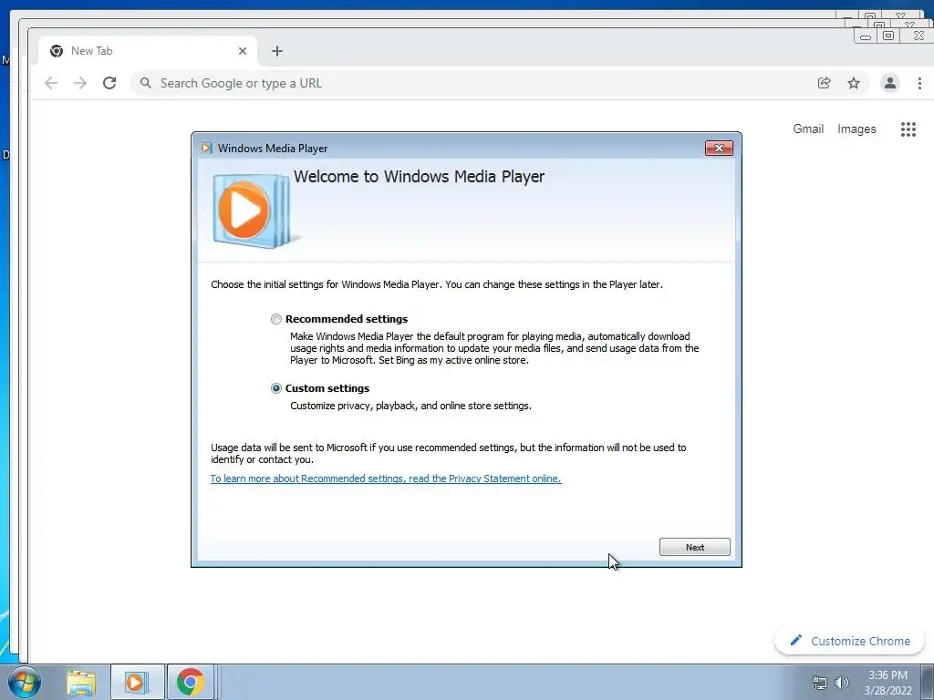Maximize the front Chrome window
Screen dimensions: 934x700
[x=888, y=36]
